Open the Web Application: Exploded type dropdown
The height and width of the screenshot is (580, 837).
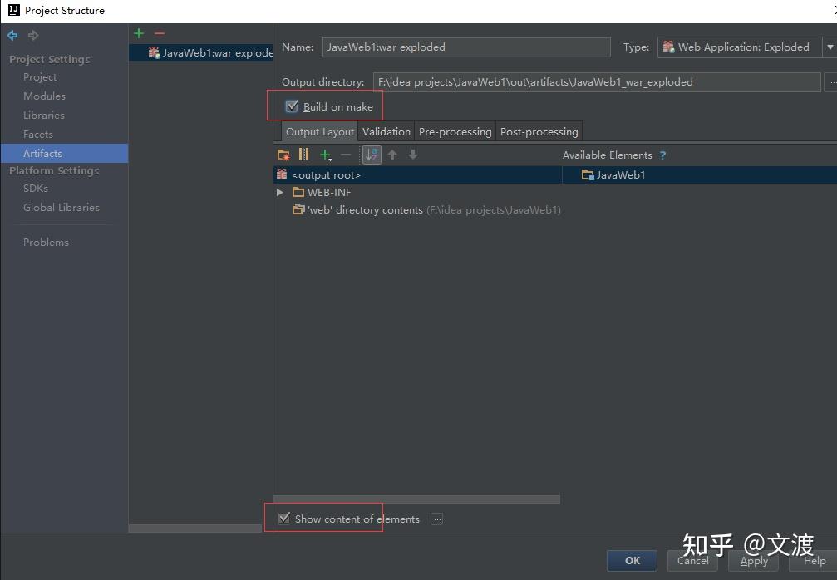coord(830,47)
